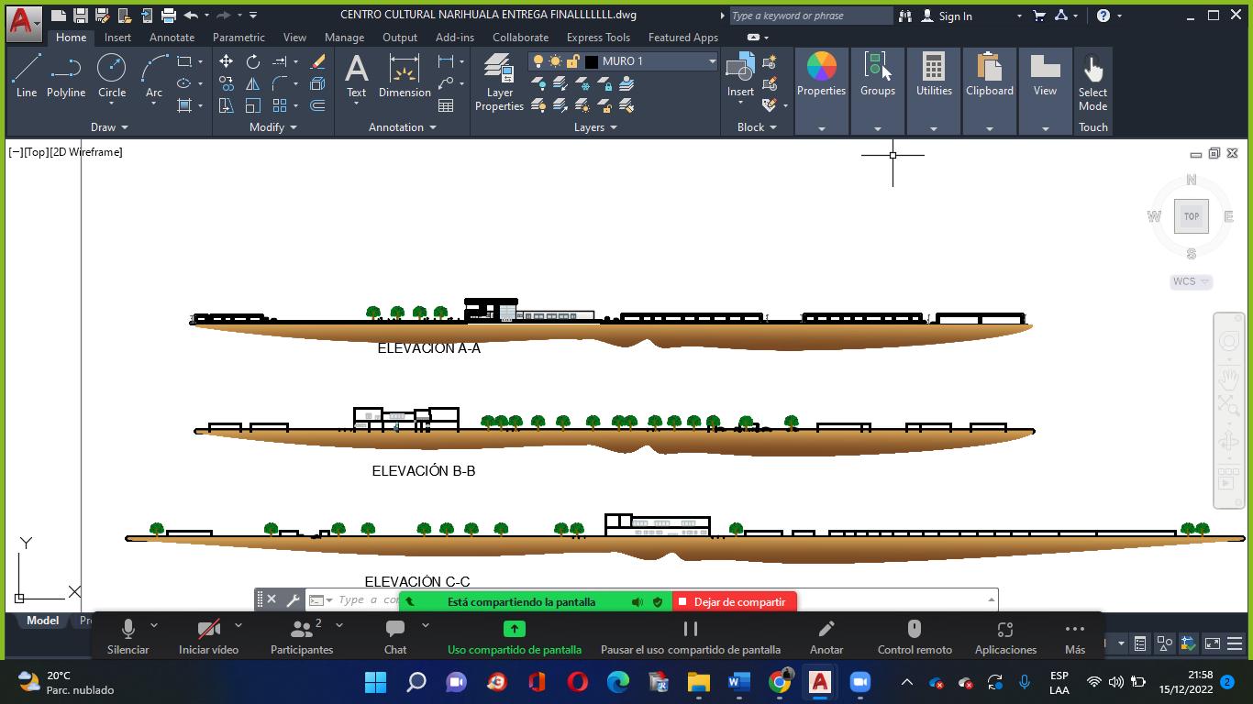Choose the Stretch tool
The height and width of the screenshot is (704, 1253).
(226, 105)
